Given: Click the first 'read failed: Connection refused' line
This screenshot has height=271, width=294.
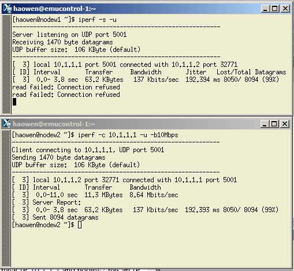Looking at the screenshot, I should coord(66,87).
